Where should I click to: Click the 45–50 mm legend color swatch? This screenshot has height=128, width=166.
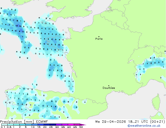(x=77, y=125)
